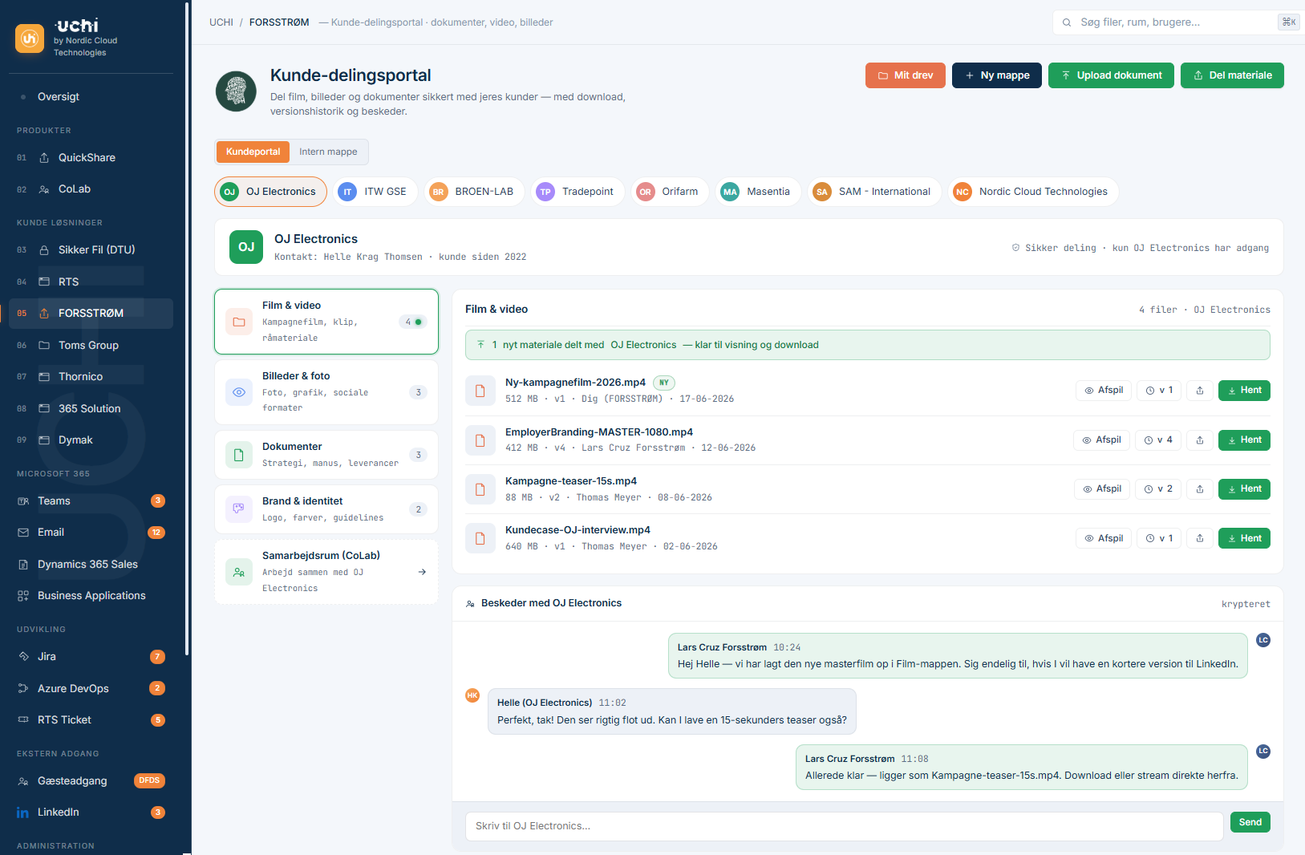Open Teams in the sidebar

(x=91, y=501)
